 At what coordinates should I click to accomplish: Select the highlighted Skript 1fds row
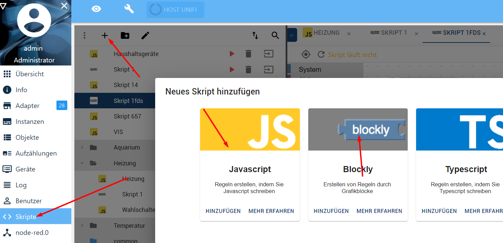click(x=115, y=101)
